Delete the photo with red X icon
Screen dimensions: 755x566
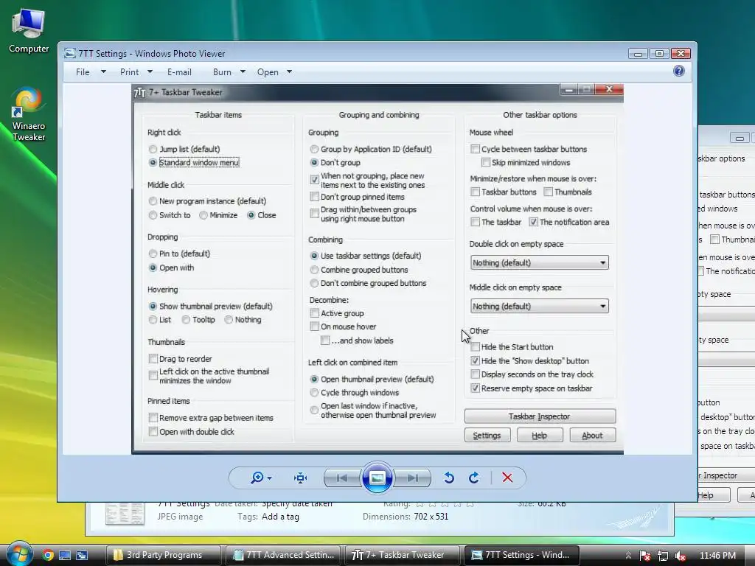(507, 478)
